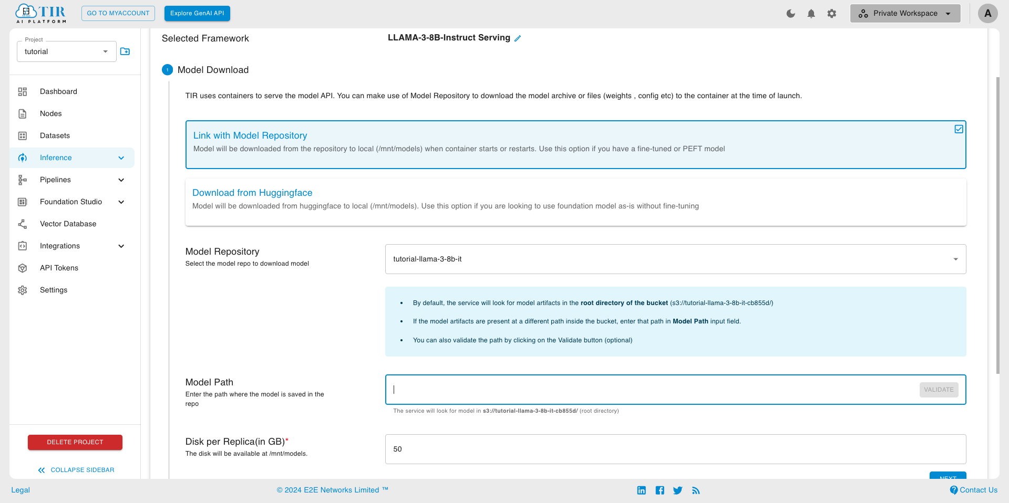Go to Dashboard menu item
The image size is (1009, 503).
(58, 91)
